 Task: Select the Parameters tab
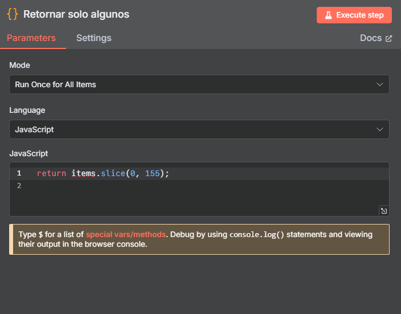[31, 38]
